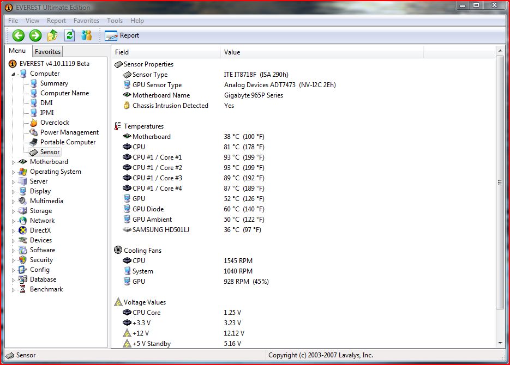The height and width of the screenshot is (365, 510).
Task: Expand the Operating System tree node
Action: pos(13,172)
